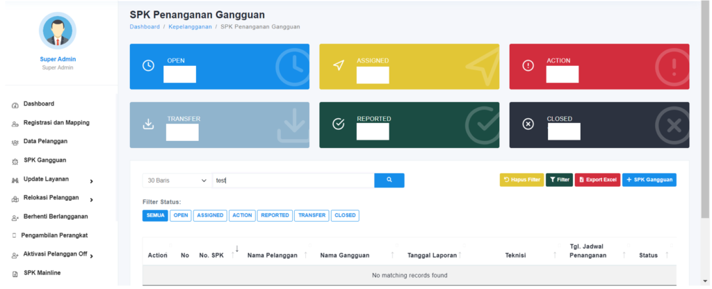
Task: Click the ACTION label on the red card
Action: click(558, 61)
